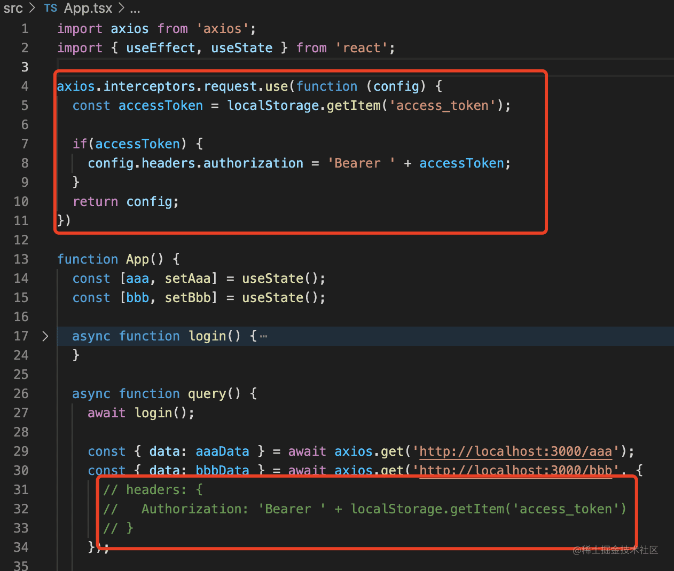Viewport: 674px width, 571px height.
Task: Select the App.tsx breadcrumb item
Action: pos(88,9)
